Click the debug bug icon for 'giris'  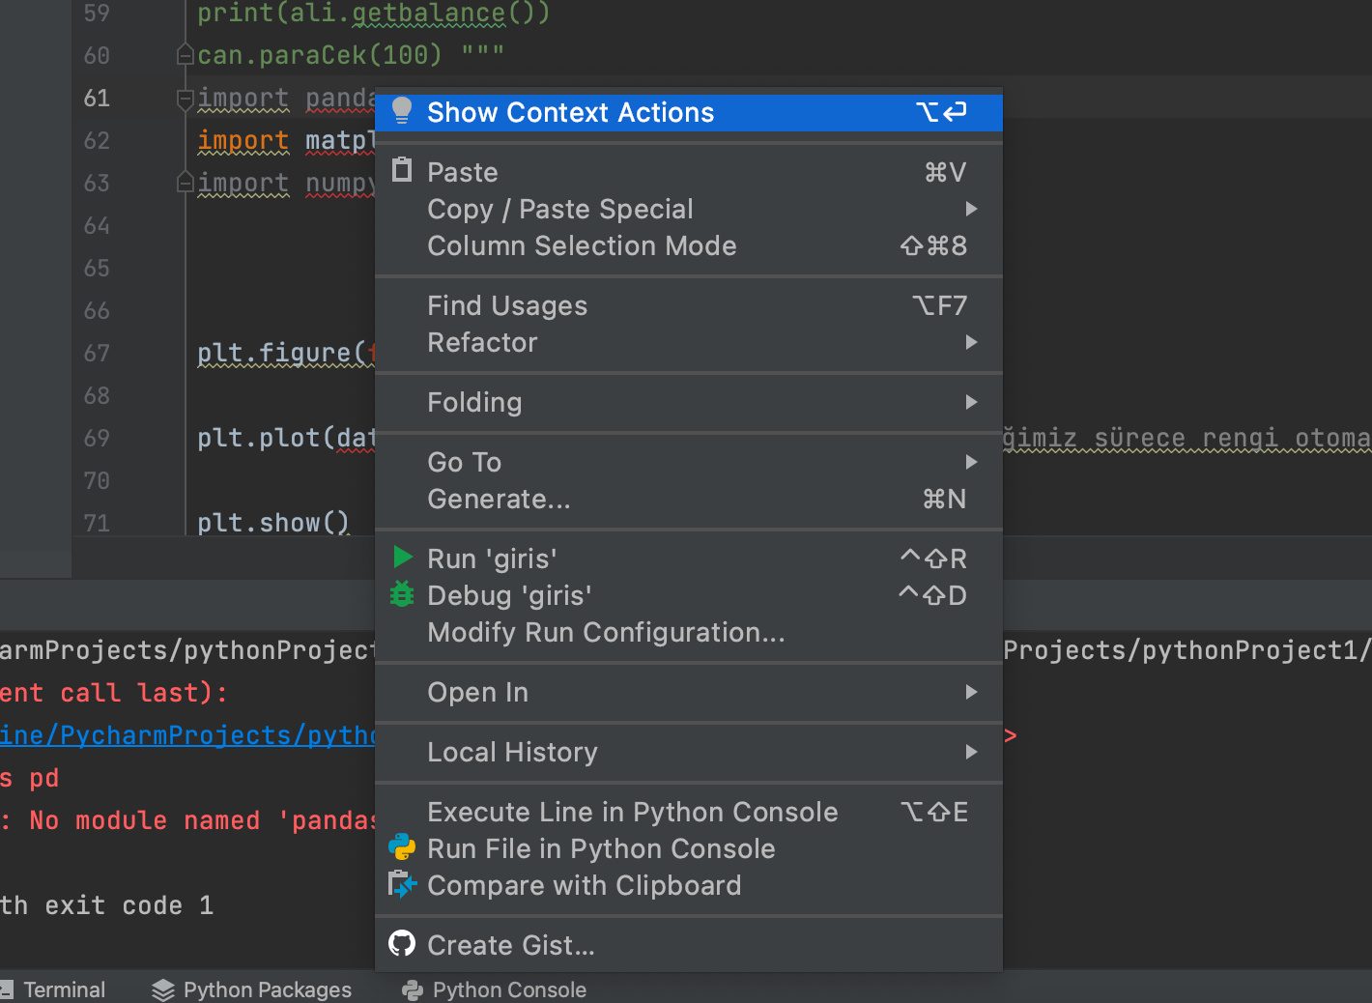click(402, 594)
